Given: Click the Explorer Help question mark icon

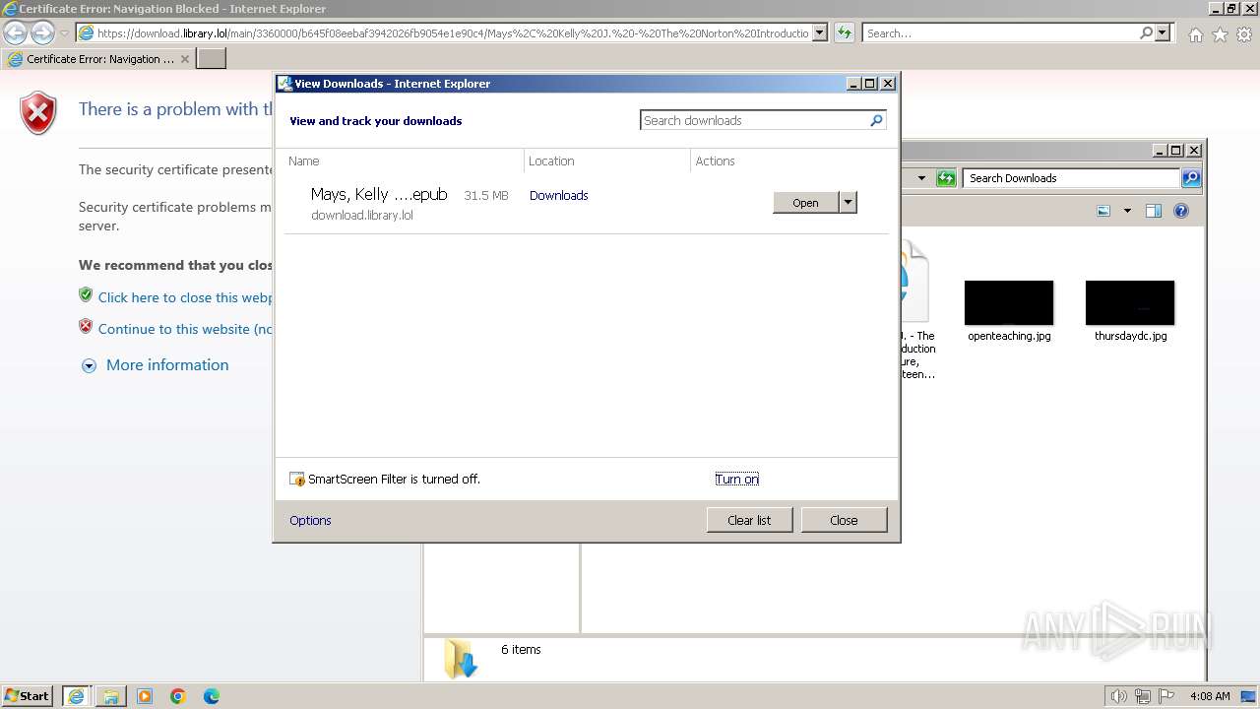Looking at the screenshot, I should (1181, 211).
